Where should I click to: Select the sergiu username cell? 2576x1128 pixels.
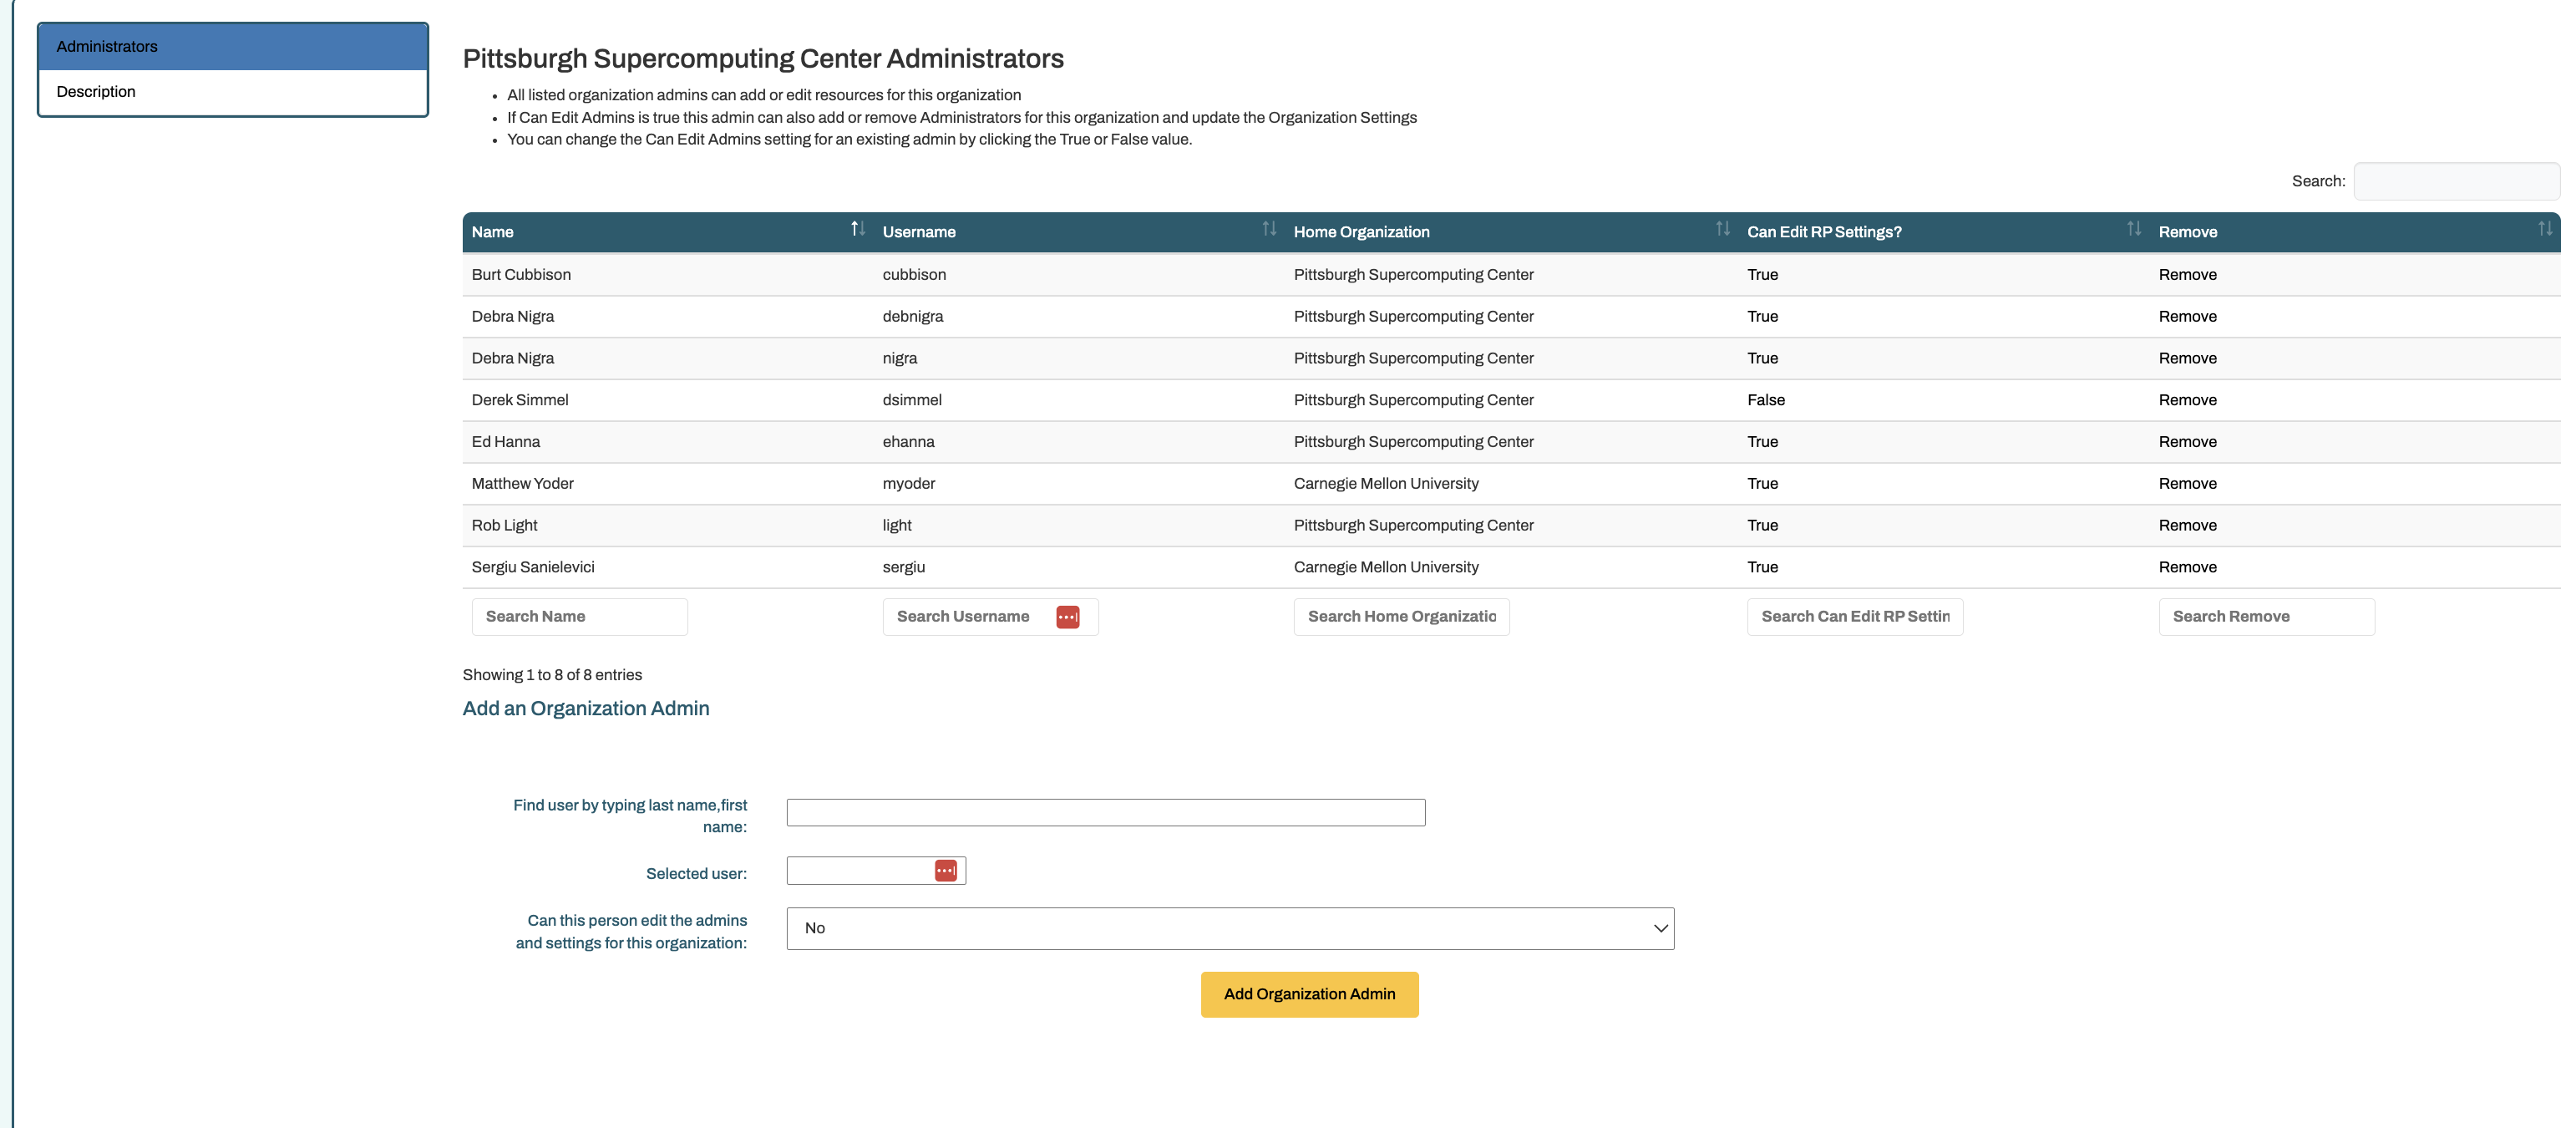tap(904, 567)
